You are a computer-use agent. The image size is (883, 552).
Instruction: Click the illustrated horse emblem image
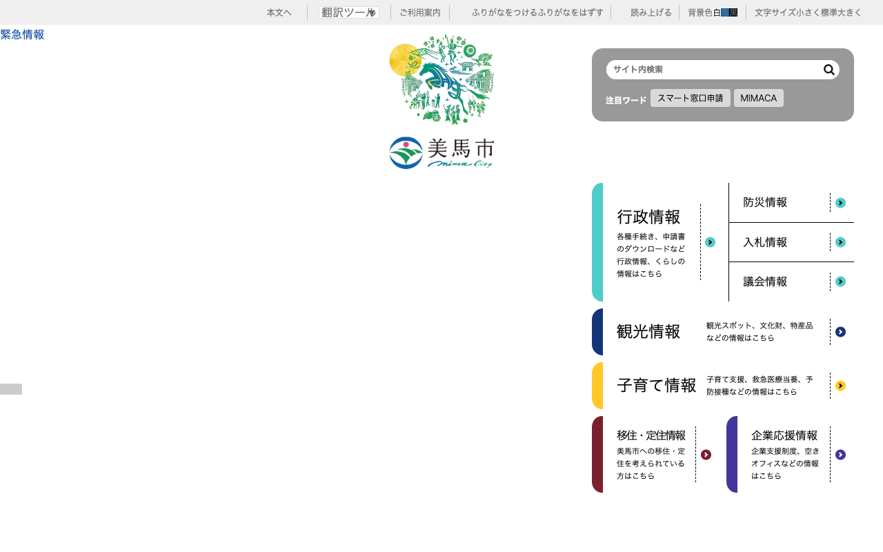point(441,79)
